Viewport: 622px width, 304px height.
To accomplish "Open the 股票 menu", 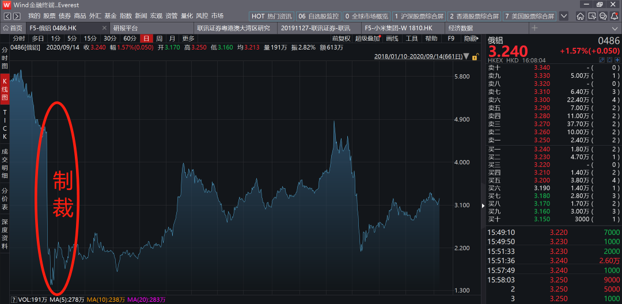I will coord(50,16).
